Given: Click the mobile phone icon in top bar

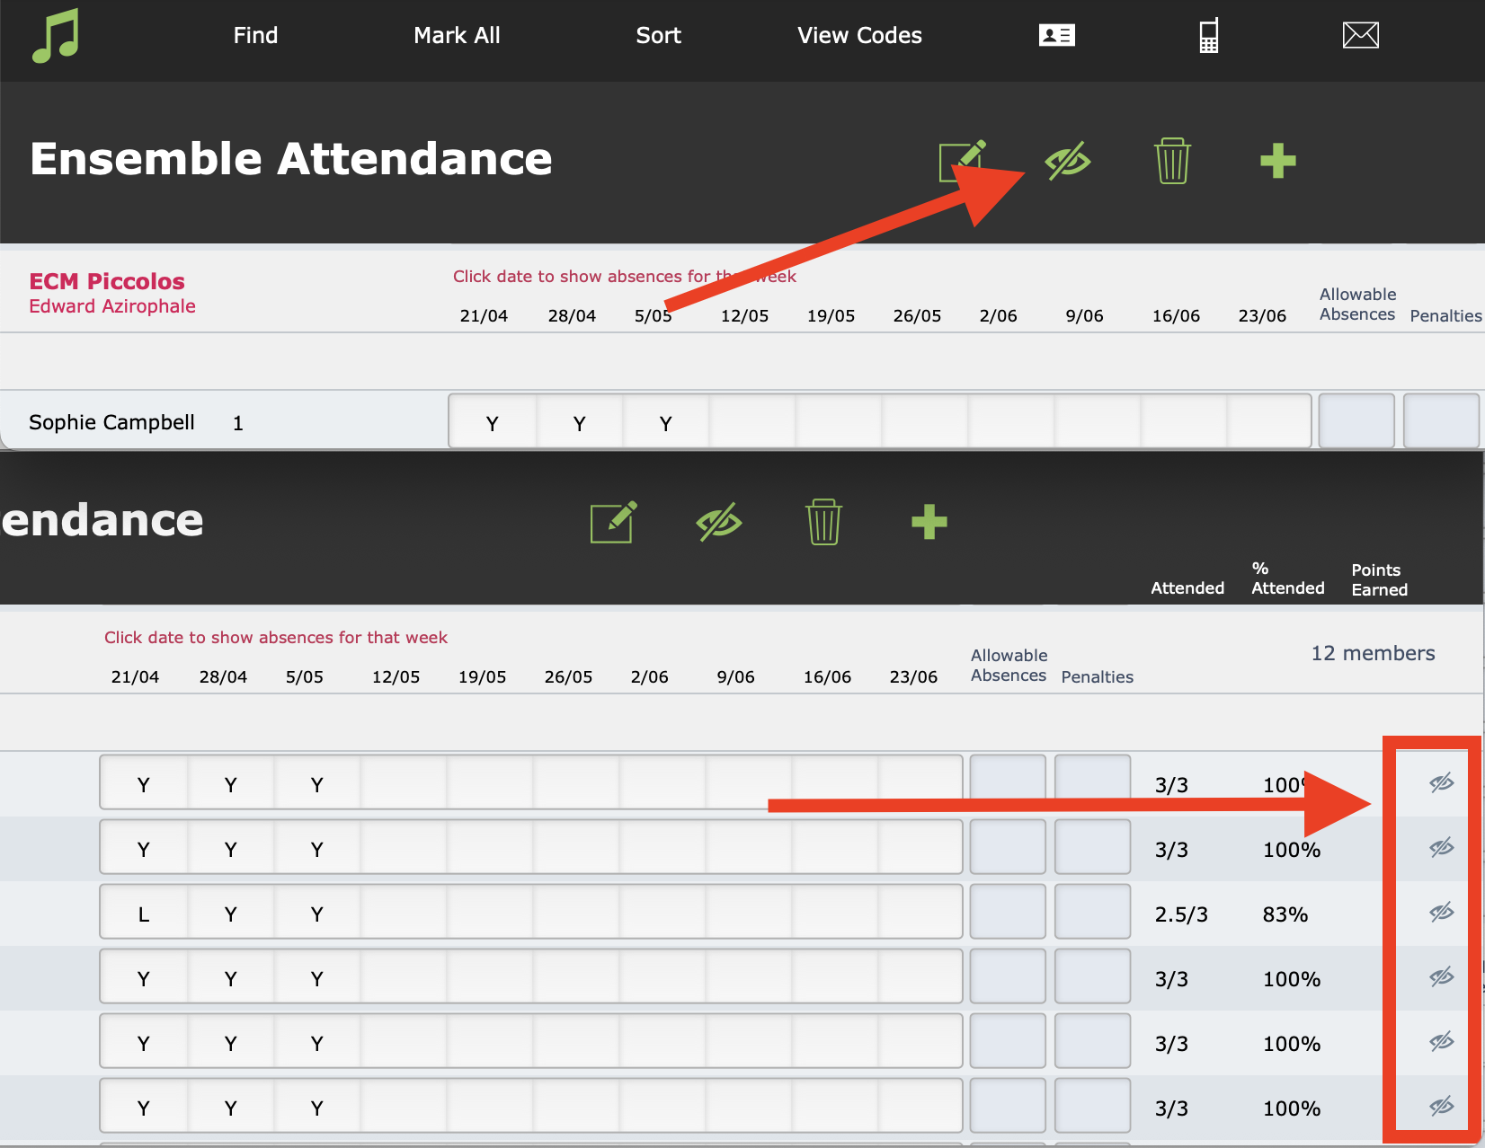Looking at the screenshot, I should coord(1209,35).
